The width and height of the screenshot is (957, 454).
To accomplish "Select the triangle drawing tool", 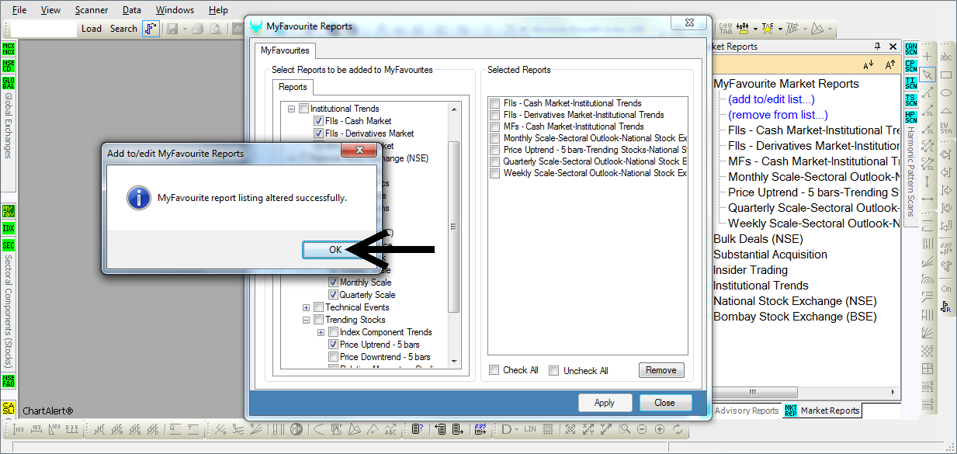I will [x=946, y=109].
